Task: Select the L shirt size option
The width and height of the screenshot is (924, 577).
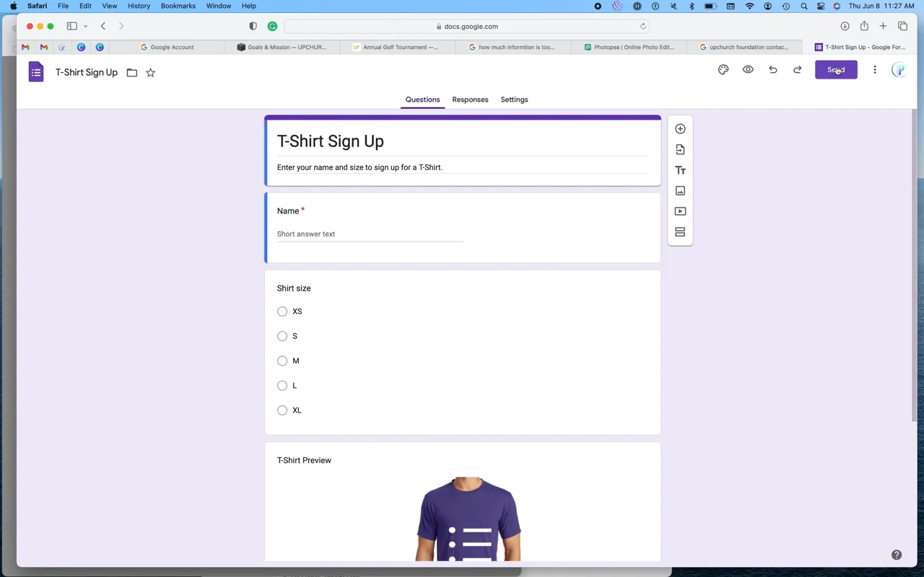Action: [x=282, y=386]
